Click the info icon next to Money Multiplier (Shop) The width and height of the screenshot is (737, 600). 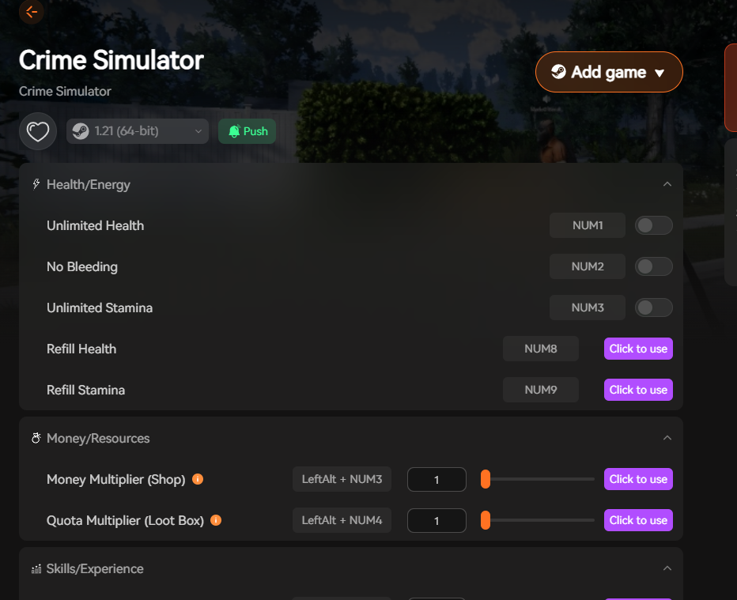[198, 479]
